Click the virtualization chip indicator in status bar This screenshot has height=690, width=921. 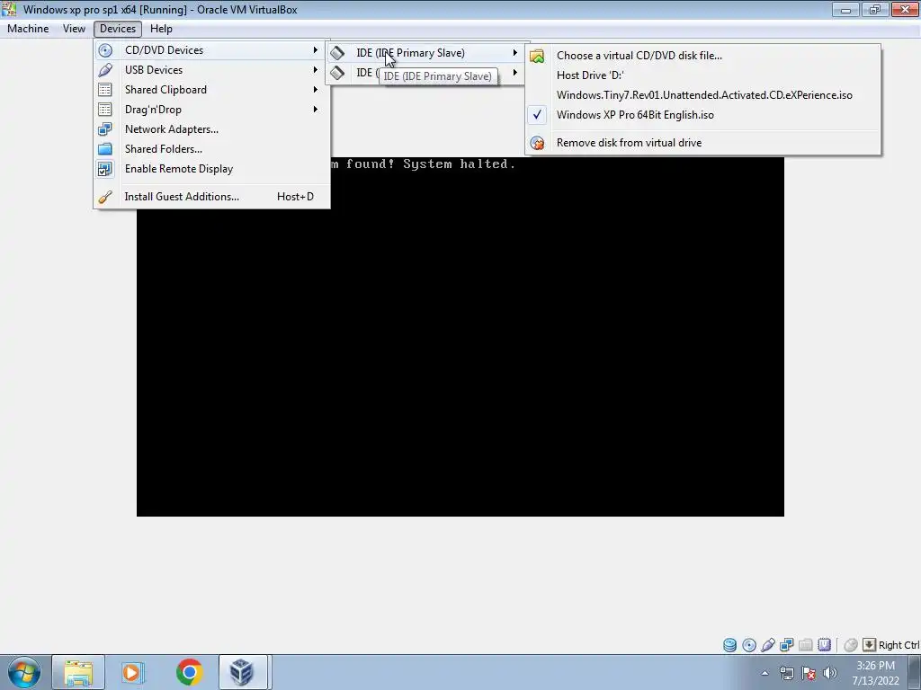825,645
